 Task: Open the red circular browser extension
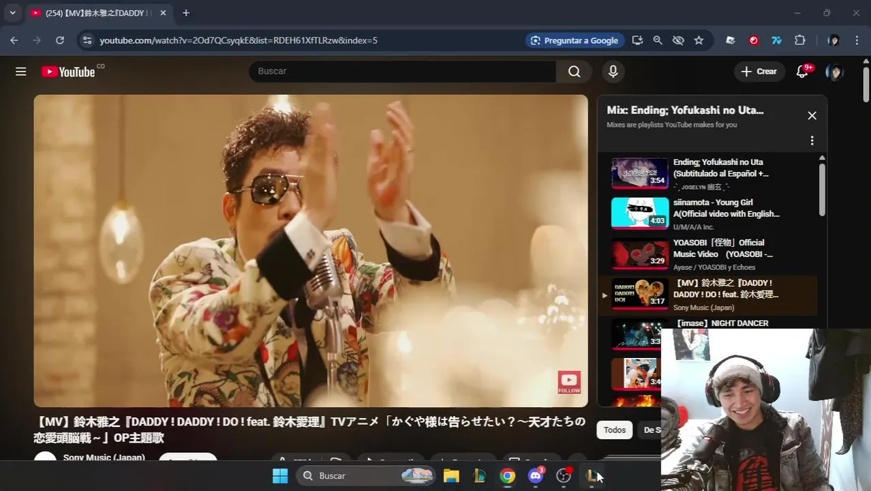coord(754,40)
